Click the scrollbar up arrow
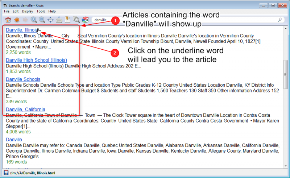This screenshot has width=290, height=178. pyautogui.click(x=286, y=28)
